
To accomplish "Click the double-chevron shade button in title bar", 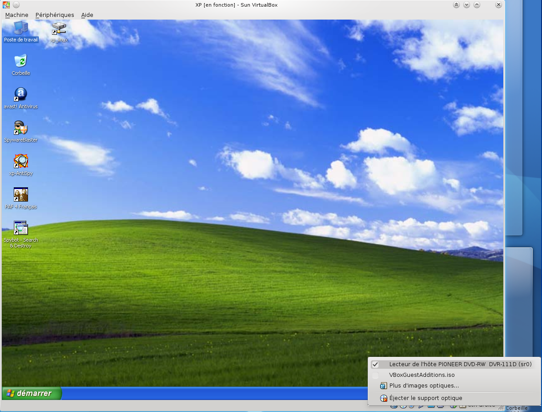I will [x=456, y=5].
